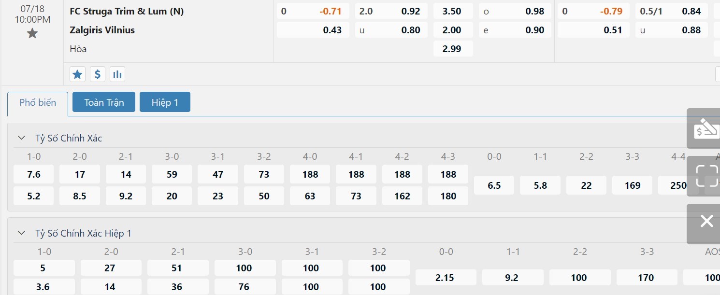Viewport: 720px width, 295px height.
Task: Click first half 0-0 odds 2.15
Action: click(446, 278)
